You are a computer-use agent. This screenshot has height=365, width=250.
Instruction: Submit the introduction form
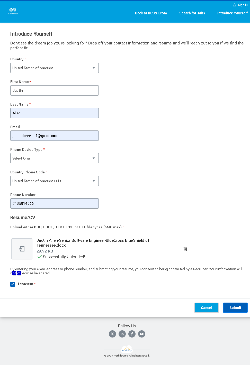(235, 308)
